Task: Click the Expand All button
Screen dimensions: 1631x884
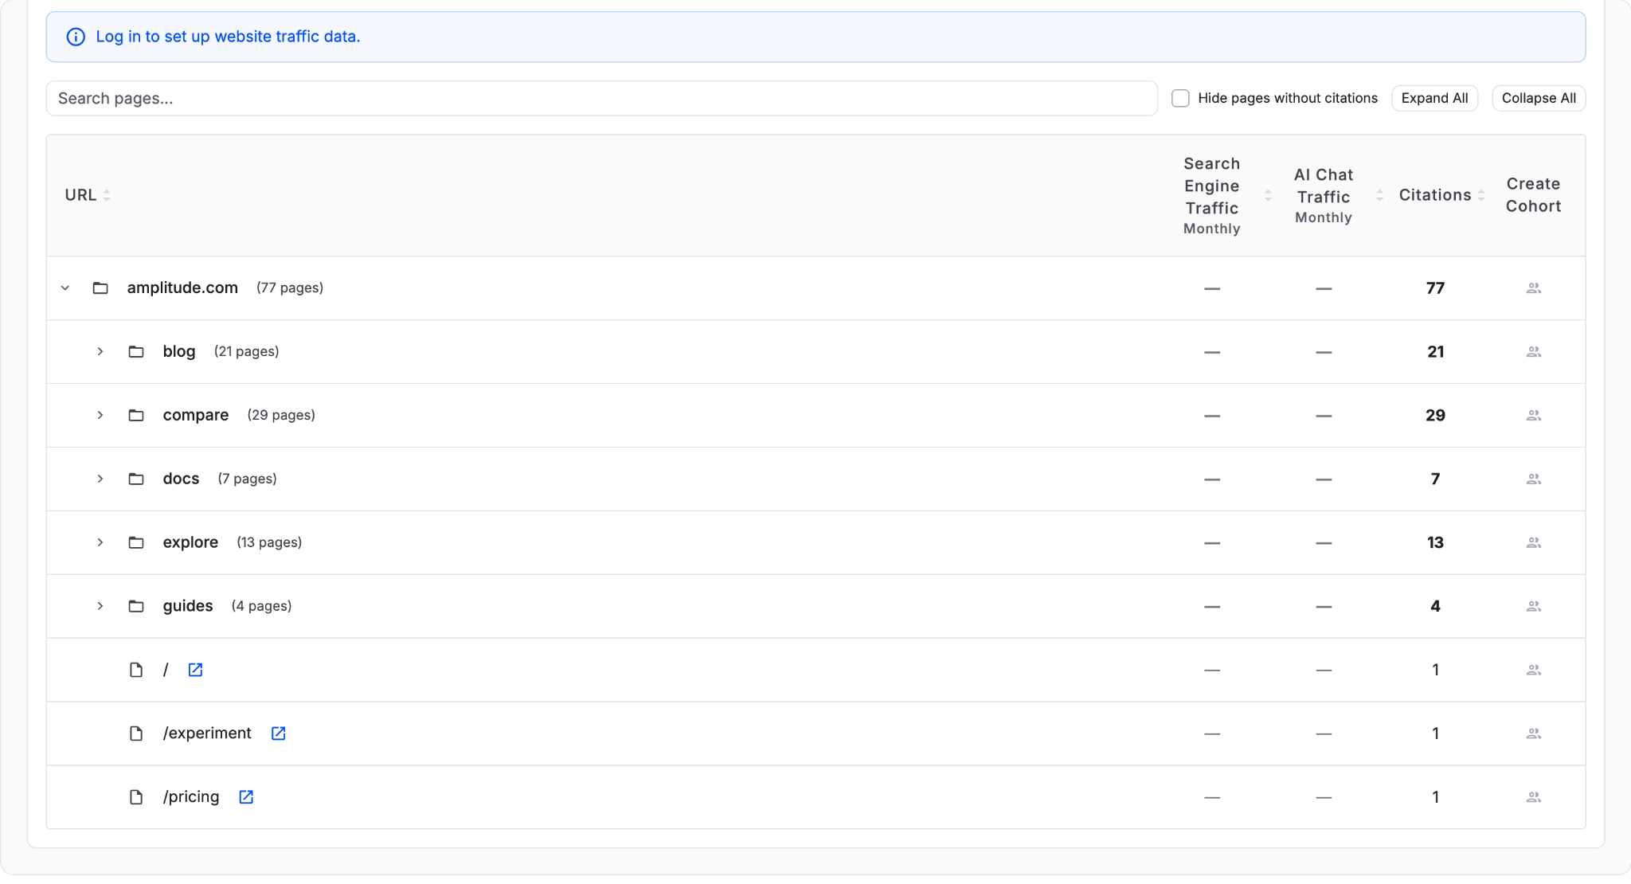Action: tap(1434, 98)
